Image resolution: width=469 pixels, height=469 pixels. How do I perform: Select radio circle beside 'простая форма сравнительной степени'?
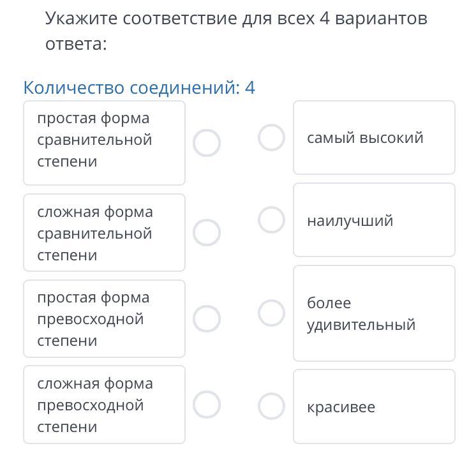pos(206,143)
